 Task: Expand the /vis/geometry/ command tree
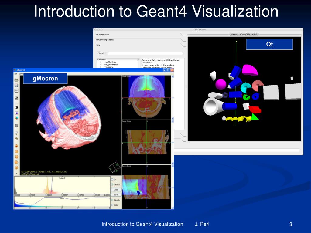pyautogui.click(x=101, y=65)
